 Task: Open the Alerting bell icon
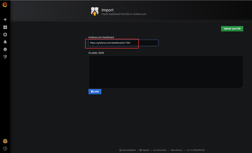pos(5,42)
